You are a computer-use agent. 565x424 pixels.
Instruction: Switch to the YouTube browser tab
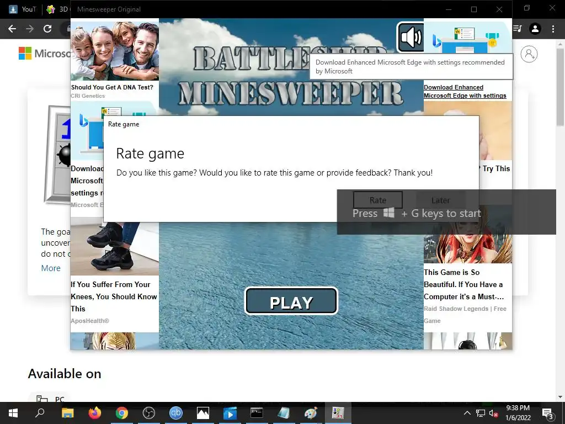coord(23,9)
